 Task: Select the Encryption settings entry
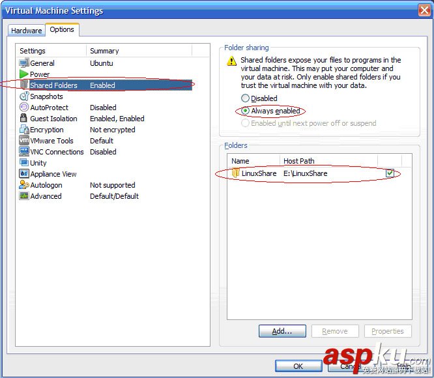point(105,130)
